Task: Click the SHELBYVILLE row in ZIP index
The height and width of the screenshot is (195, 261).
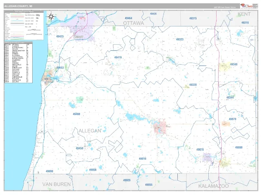Action: pyautogui.click(x=18, y=68)
